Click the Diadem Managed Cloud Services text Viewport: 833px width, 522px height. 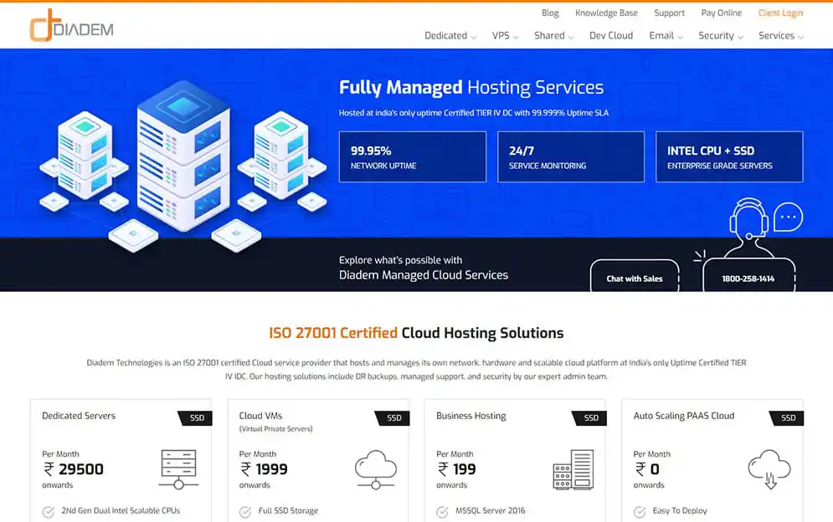(x=424, y=275)
